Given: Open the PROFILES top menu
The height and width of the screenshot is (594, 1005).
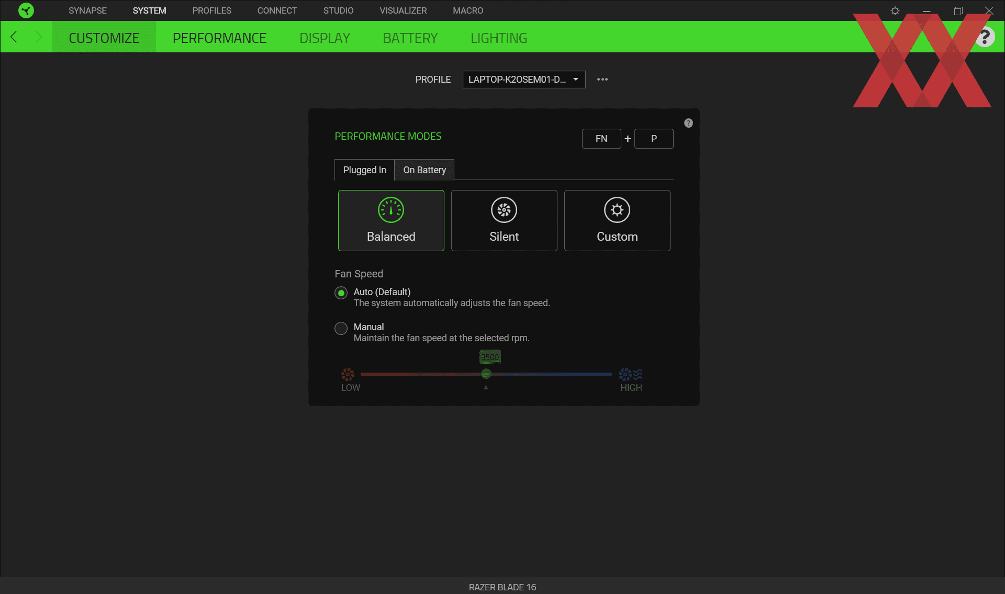Looking at the screenshot, I should (x=211, y=10).
